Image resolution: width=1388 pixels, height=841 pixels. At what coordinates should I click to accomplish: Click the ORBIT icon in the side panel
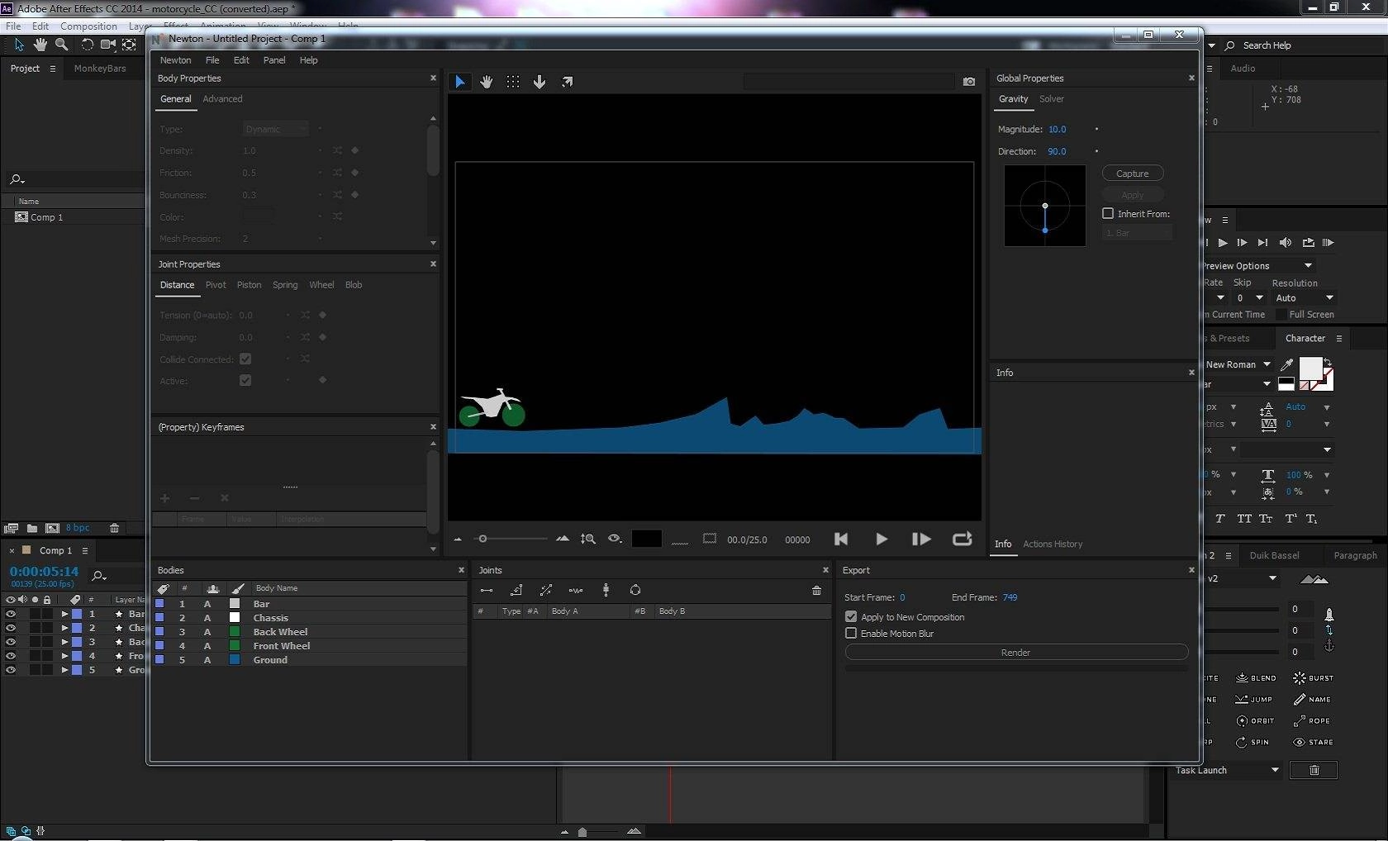click(x=1255, y=720)
